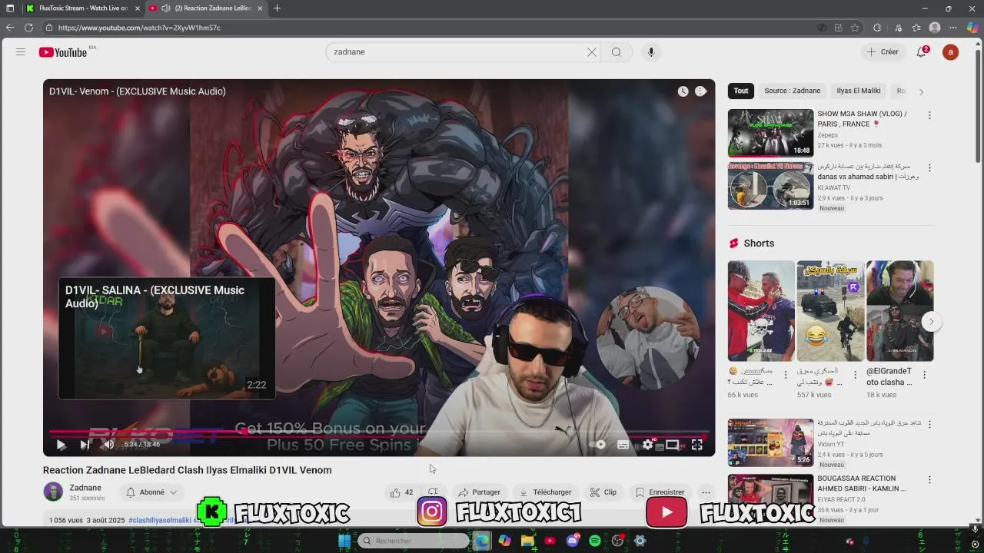Click the Partager share button
This screenshot has height=553, width=984.
pos(479,492)
